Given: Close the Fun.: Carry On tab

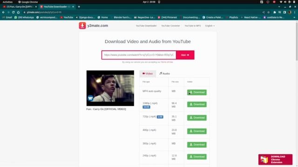Looking at the screenshot, I should point(36,7).
